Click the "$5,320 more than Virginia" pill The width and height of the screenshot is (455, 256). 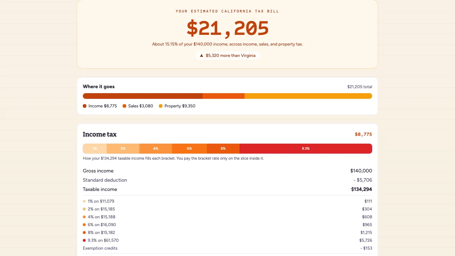[227, 55]
